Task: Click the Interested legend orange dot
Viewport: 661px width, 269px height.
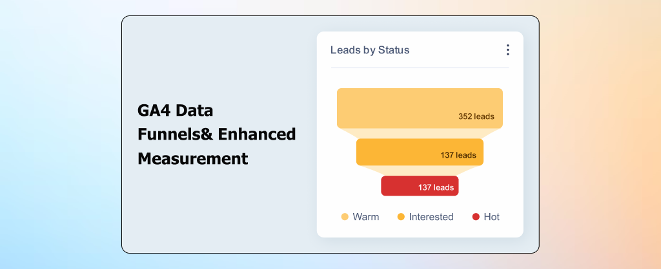Action: pyautogui.click(x=401, y=217)
